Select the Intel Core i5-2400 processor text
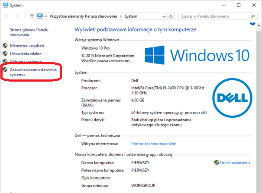Viewport: 262px width, 193px height. click(168, 90)
